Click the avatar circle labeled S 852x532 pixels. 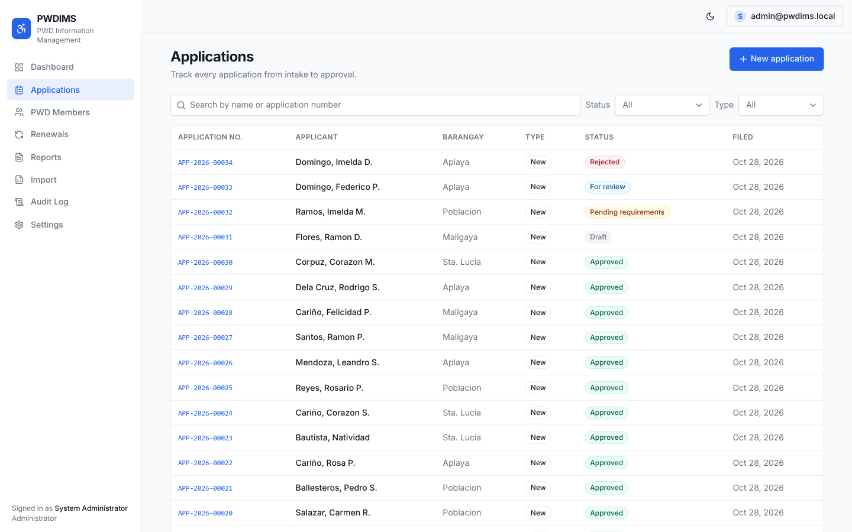pyautogui.click(x=740, y=17)
